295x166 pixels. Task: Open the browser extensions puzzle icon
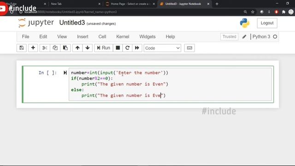[x=284, y=12]
